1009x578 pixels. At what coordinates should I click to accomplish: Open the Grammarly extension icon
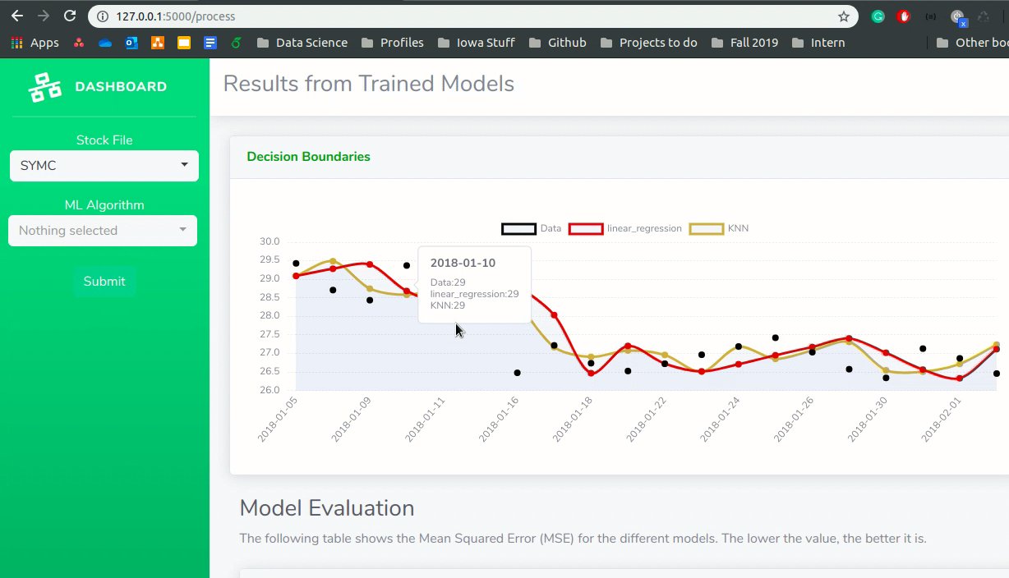point(878,16)
